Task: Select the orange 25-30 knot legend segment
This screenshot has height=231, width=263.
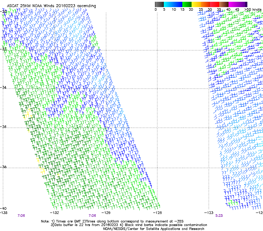Action: pos(205,4)
